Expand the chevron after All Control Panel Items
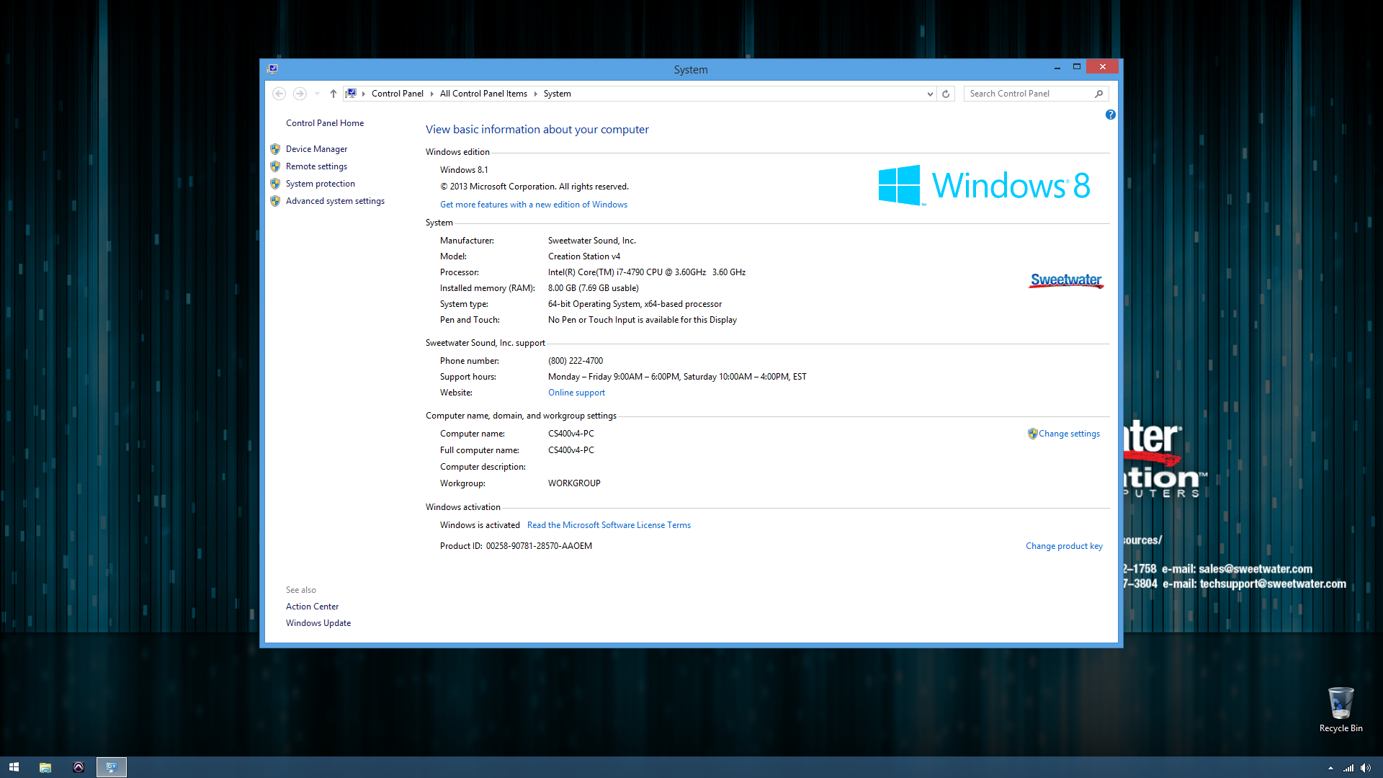The height and width of the screenshot is (778, 1383). [536, 94]
